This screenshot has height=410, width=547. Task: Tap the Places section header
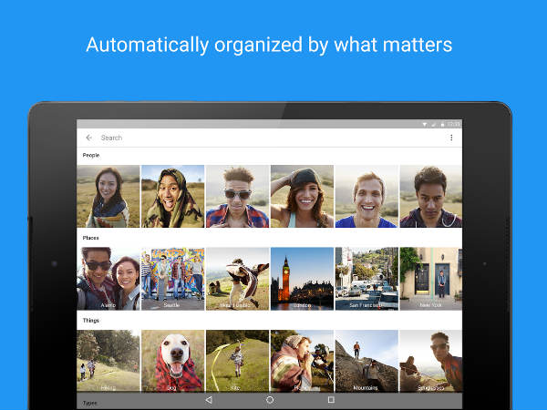coord(91,238)
